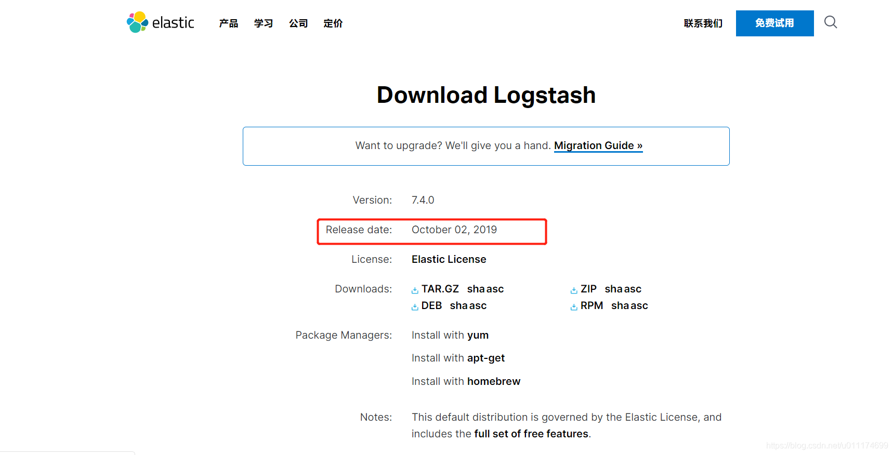Open the sha link next to RPM
893x455 pixels.
coord(620,305)
